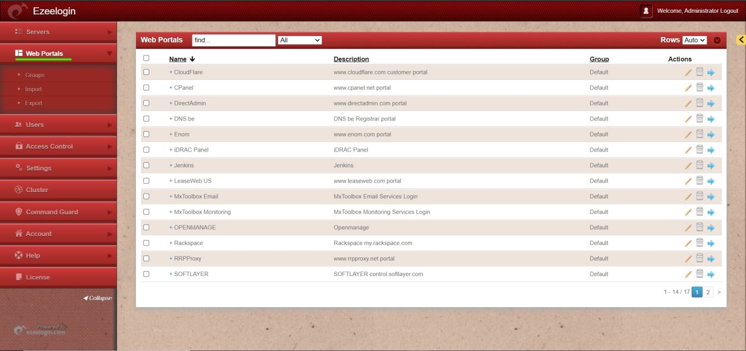Delete the LeaseWeb US portal entry

(699, 180)
